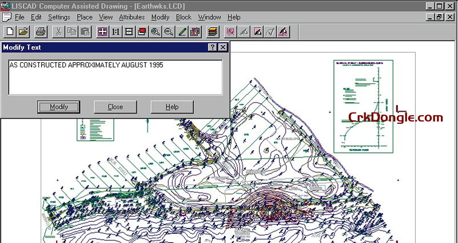Click the Zoom In magnifier icon

(x=156, y=31)
